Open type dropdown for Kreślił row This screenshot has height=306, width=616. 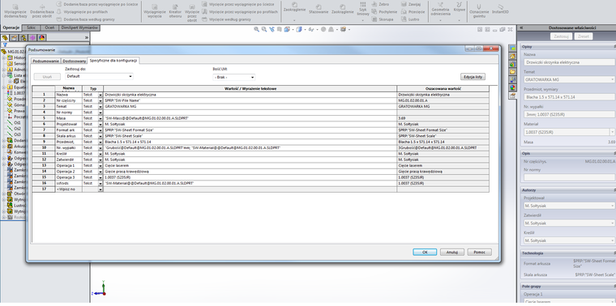(101, 154)
